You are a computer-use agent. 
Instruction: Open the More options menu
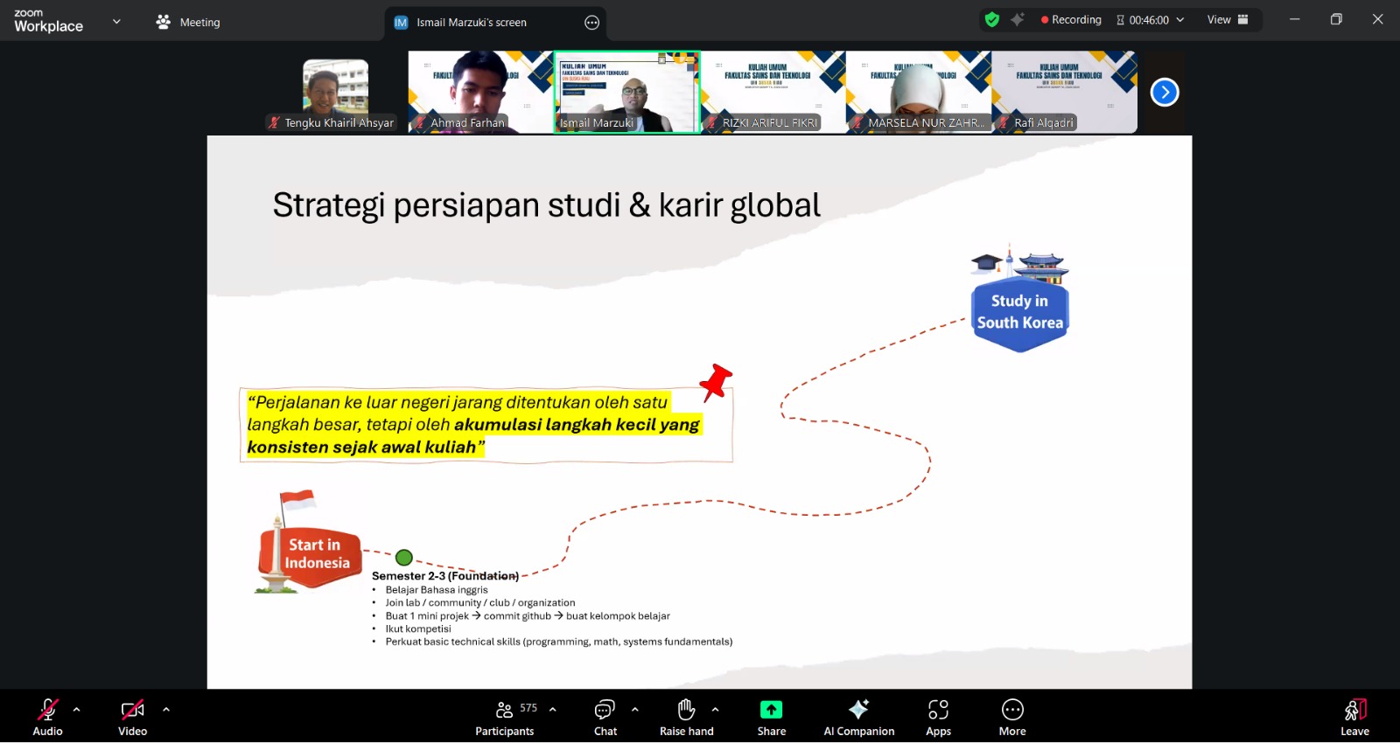point(1012,716)
